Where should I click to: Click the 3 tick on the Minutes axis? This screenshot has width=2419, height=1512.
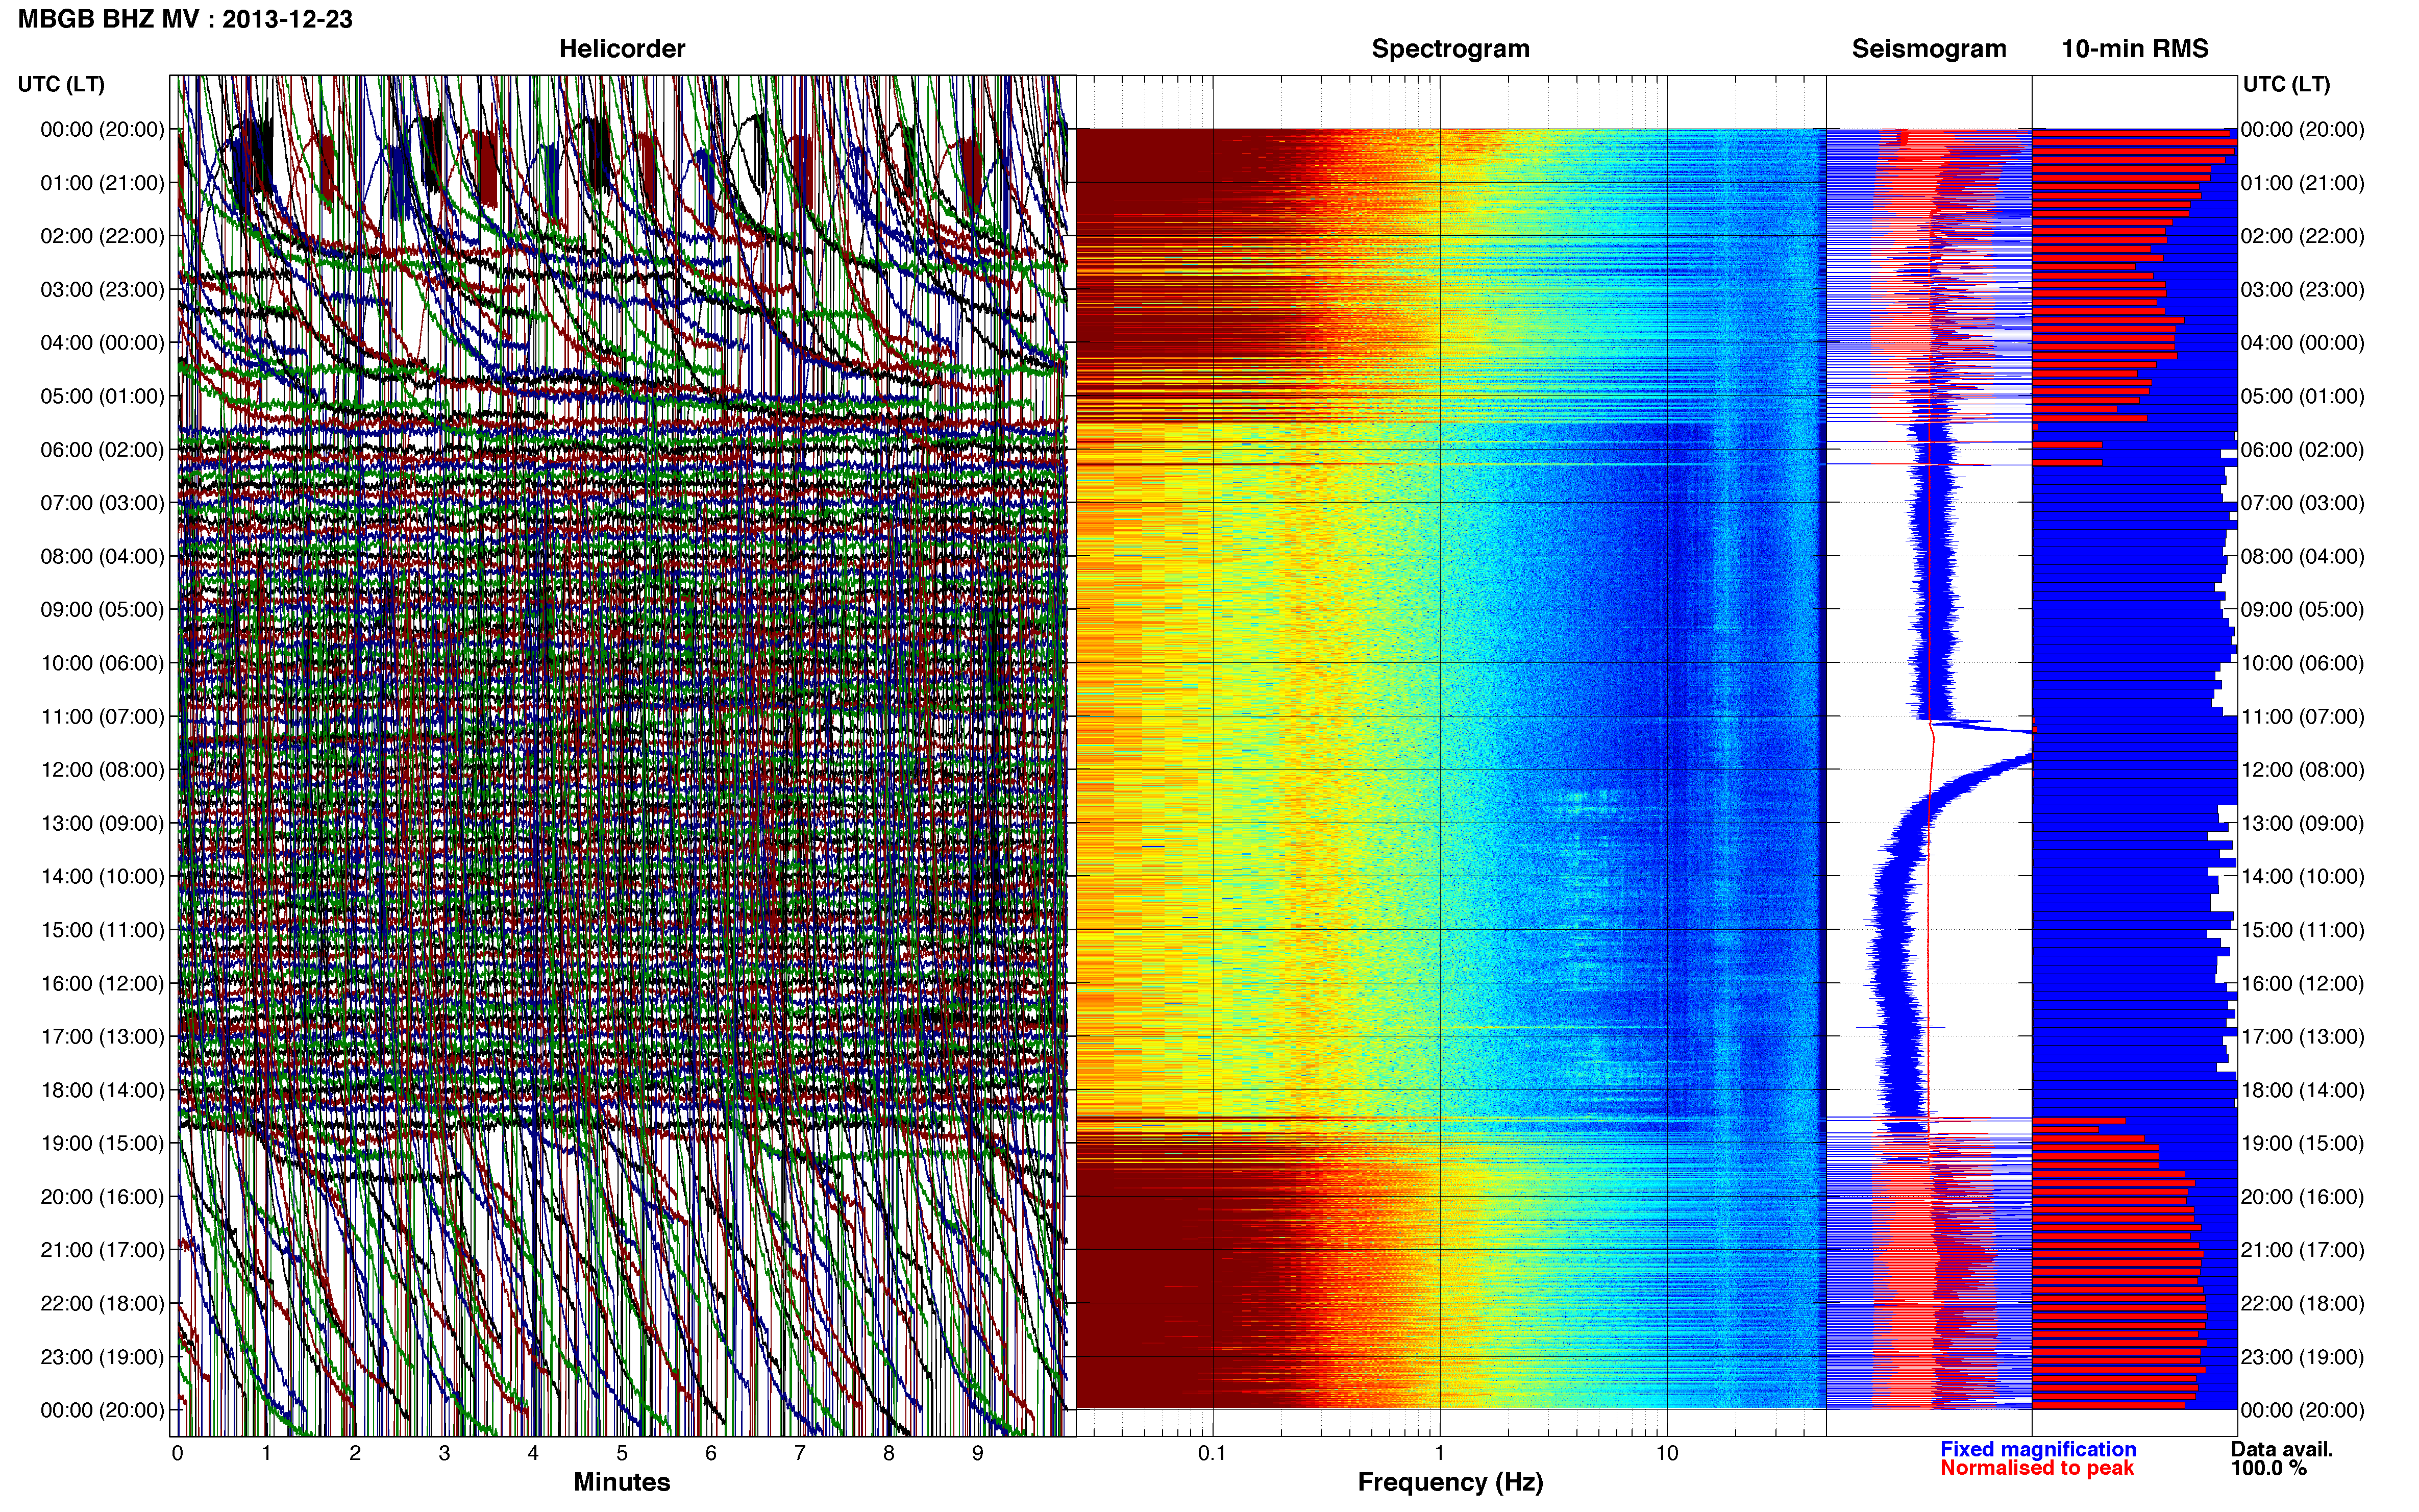tap(444, 1453)
